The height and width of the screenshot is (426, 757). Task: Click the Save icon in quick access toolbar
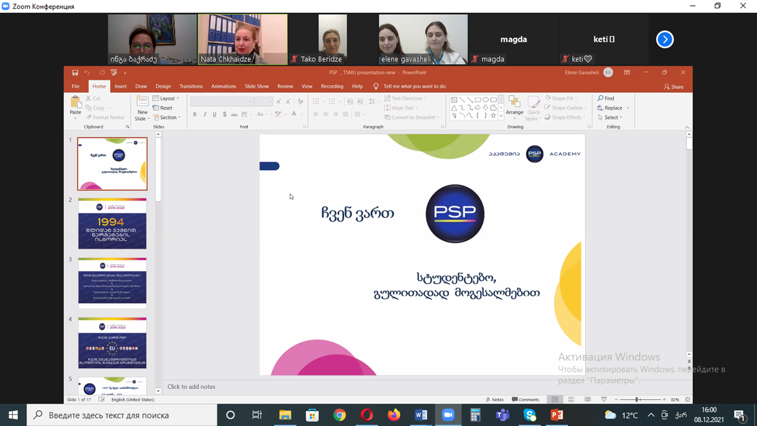[75, 73]
